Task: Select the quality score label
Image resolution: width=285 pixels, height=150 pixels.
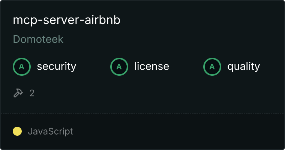Action: tap(243, 66)
